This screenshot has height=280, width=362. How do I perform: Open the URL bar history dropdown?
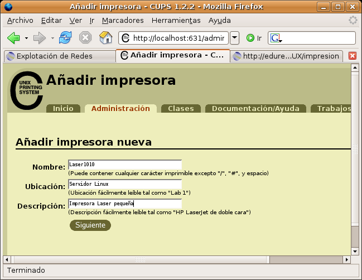234,38
